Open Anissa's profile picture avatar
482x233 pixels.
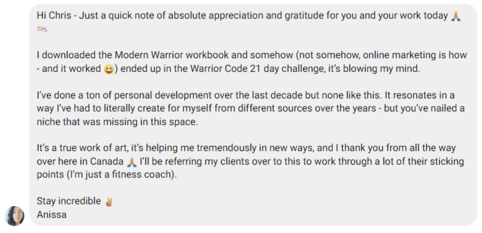15,216
